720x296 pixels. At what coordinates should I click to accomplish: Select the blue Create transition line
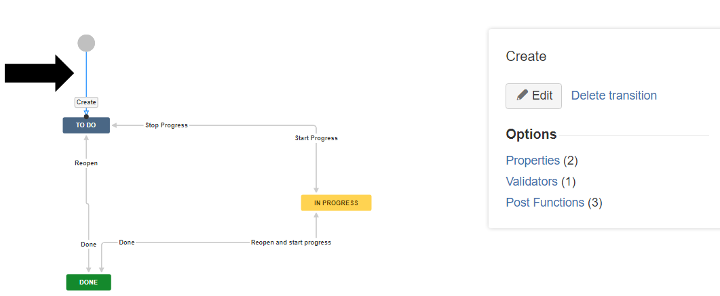click(x=86, y=75)
